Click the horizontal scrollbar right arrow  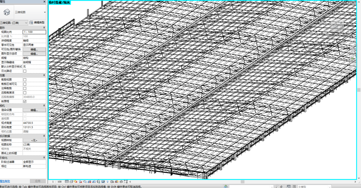(x=356, y=182)
